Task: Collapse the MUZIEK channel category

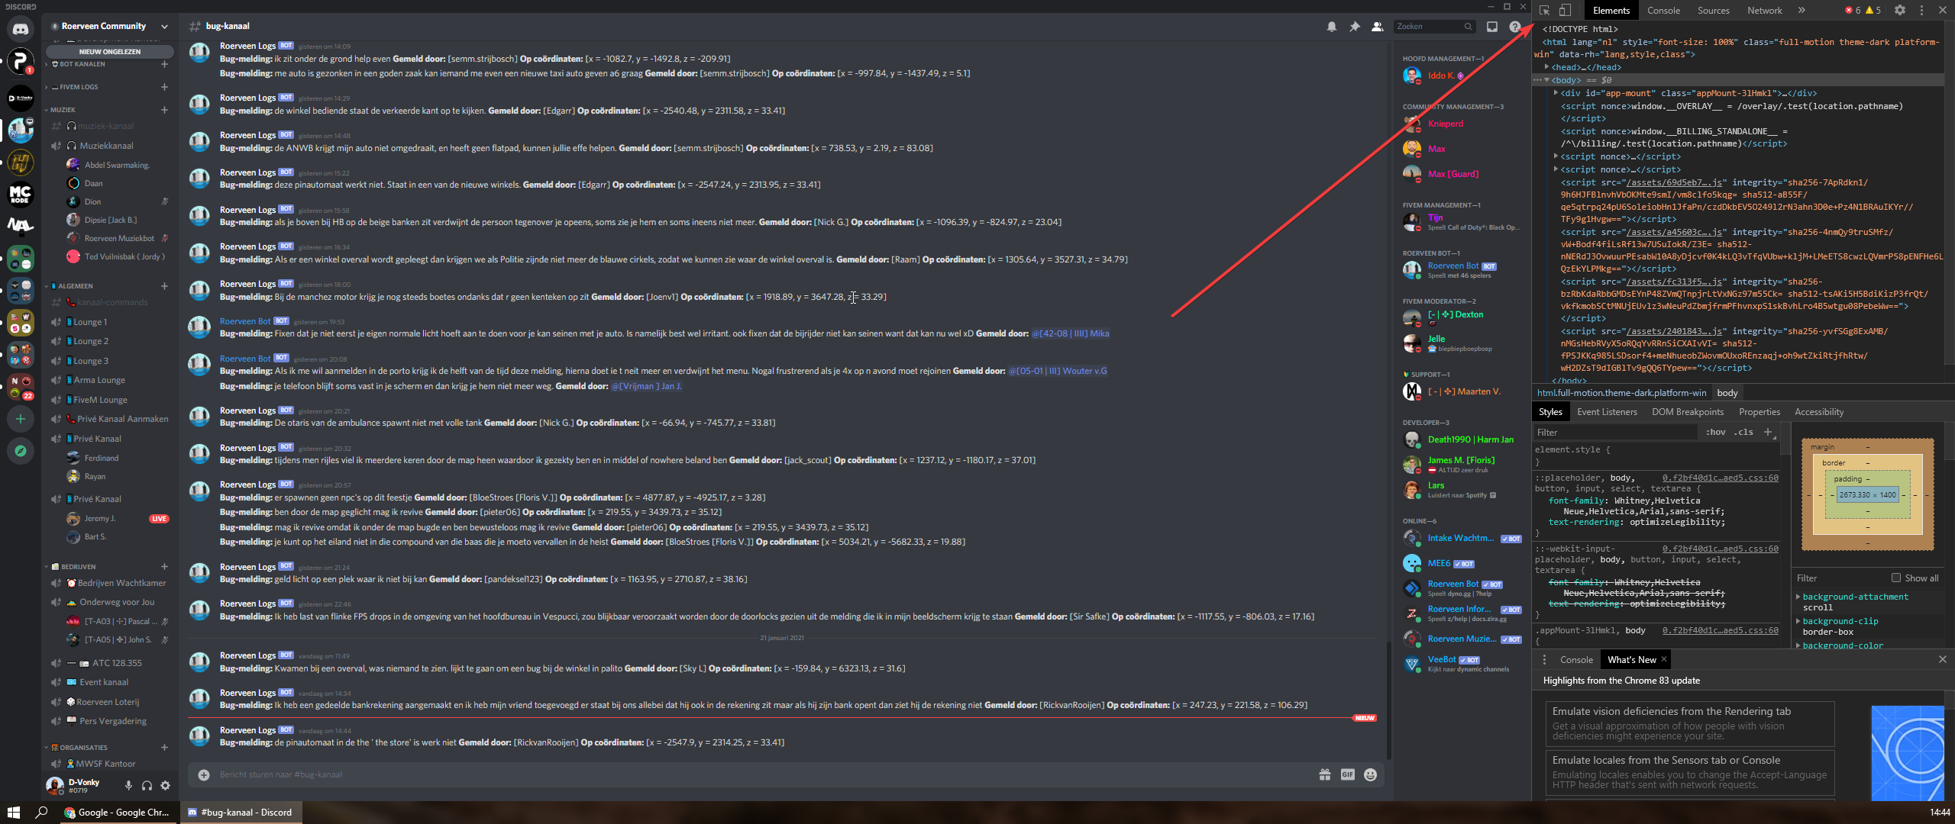Action: [63, 110]
